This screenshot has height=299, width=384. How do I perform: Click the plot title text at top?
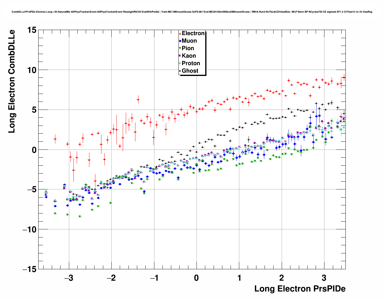click(x=192, y=12)
